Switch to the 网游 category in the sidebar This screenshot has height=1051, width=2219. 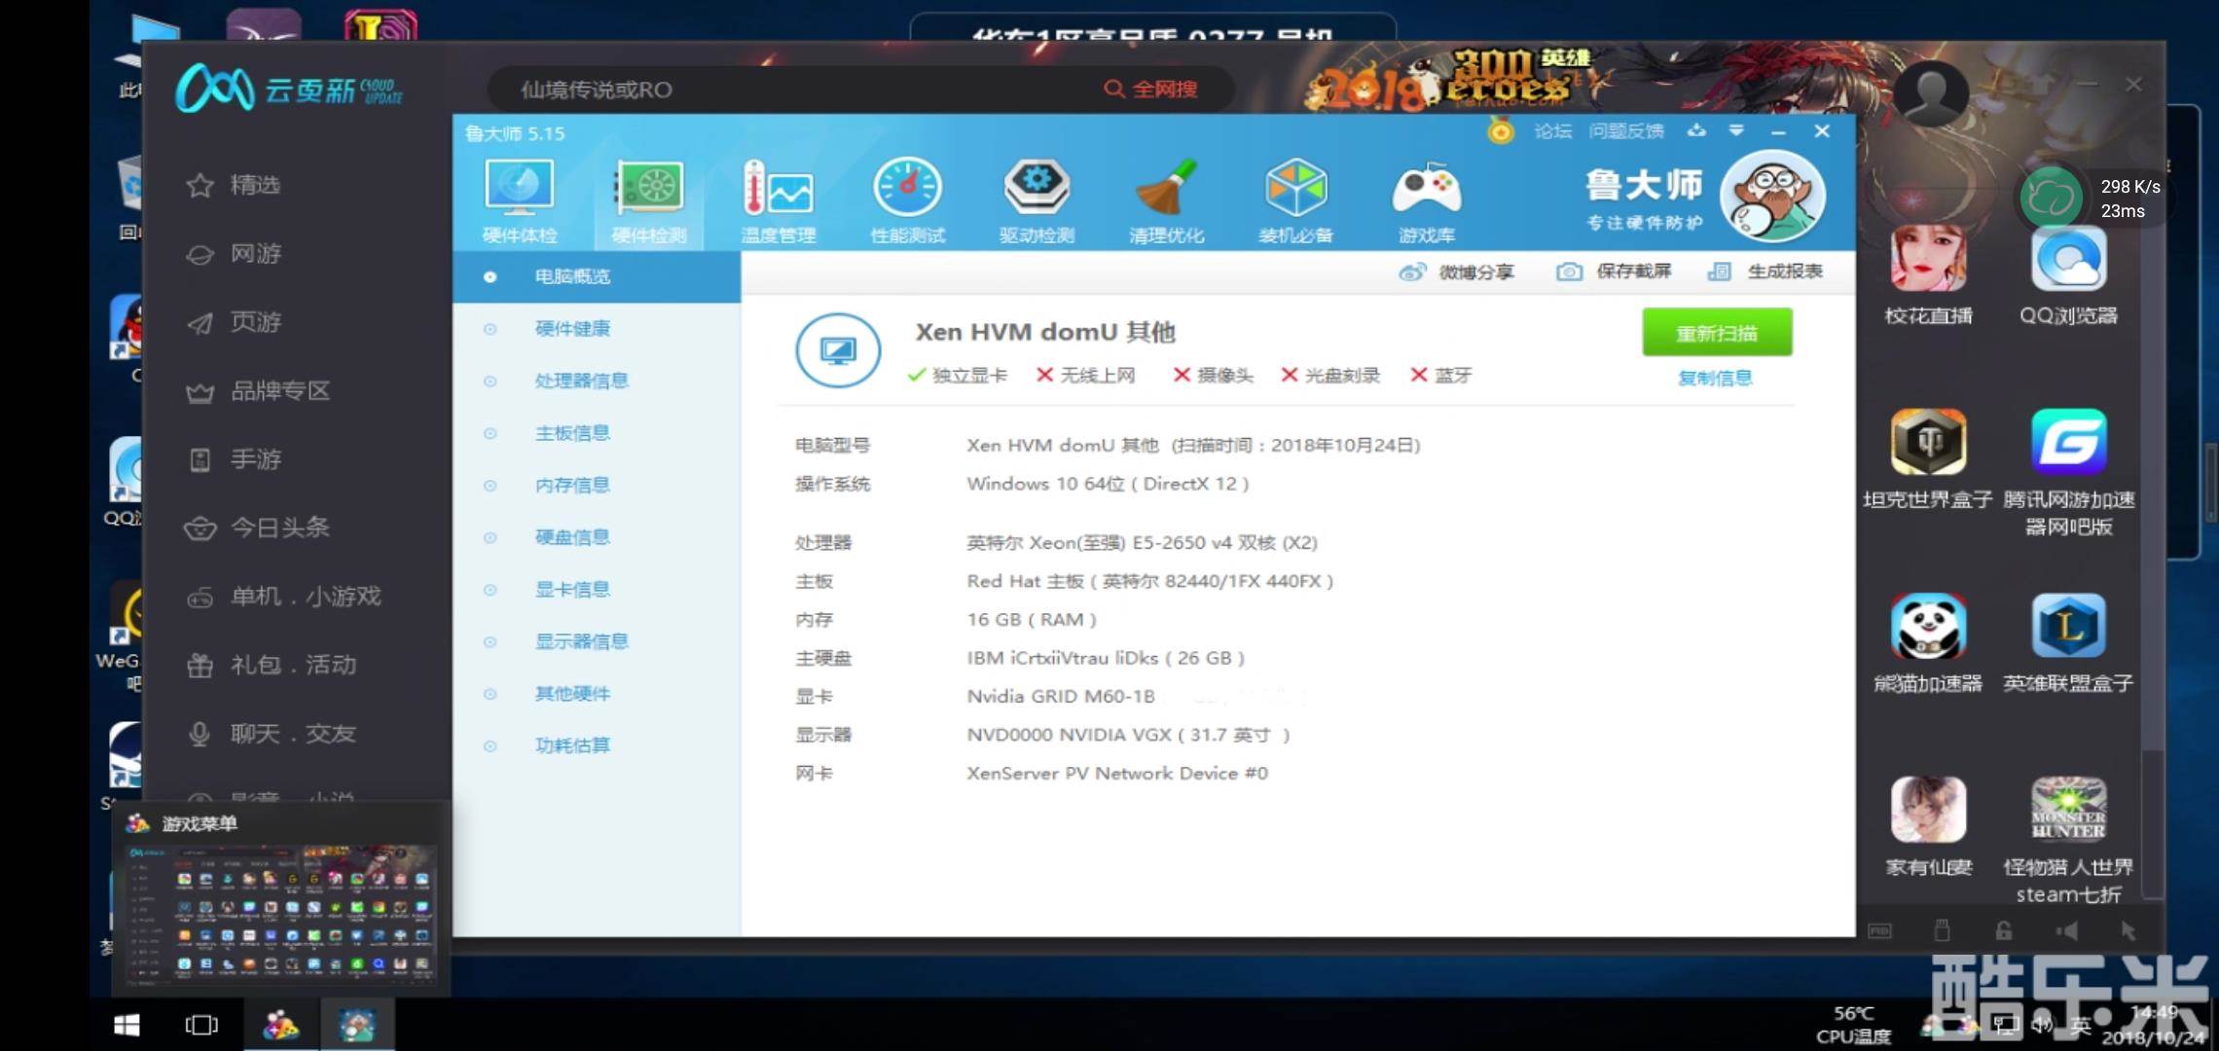pyautogui.click(x=255, y=254)
